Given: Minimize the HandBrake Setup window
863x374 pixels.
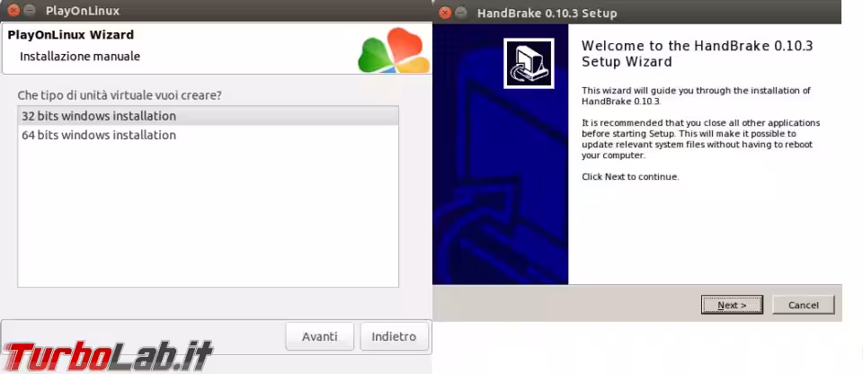Looking at the screenshot, I should [x=461, y=13].
